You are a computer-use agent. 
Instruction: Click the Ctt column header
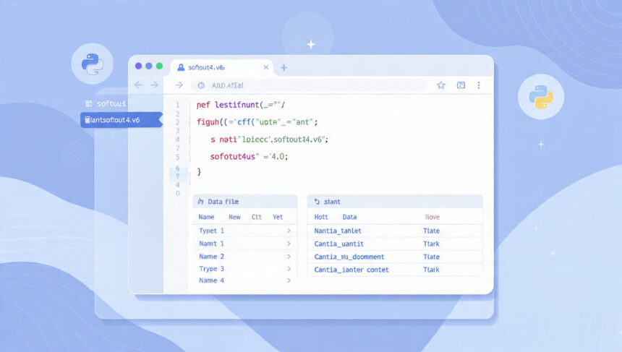(257, 217)
